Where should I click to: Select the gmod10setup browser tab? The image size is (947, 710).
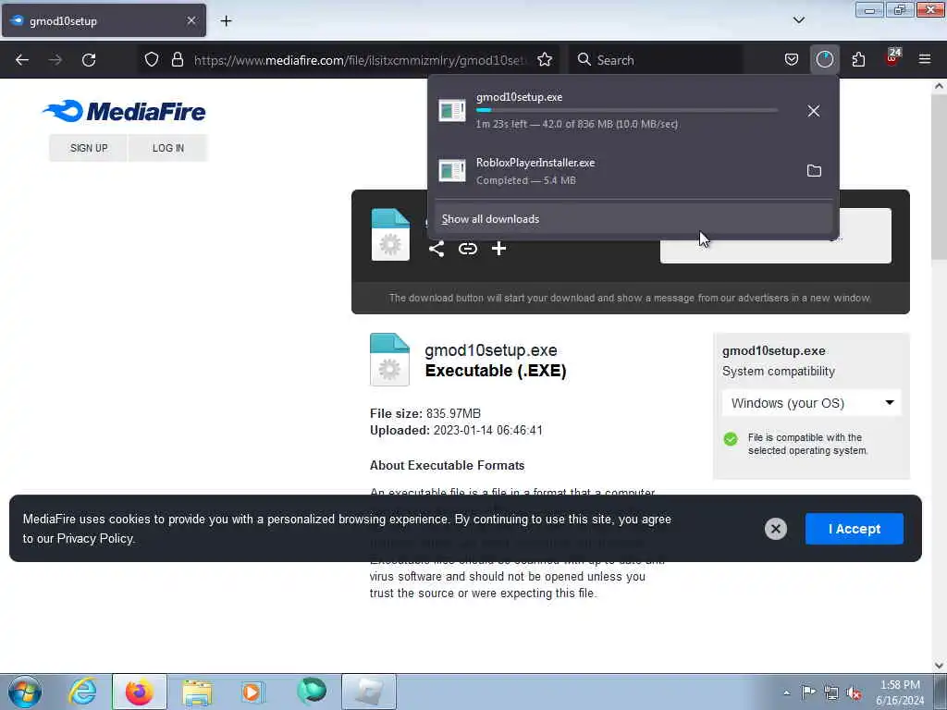(x=104, y=20)
